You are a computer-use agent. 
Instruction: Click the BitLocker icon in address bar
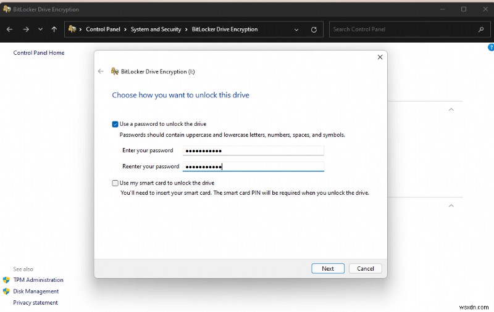coord(72,29)
